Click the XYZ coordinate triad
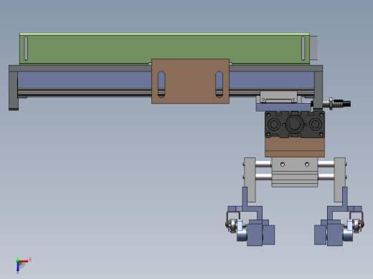The height and width of the screenshot is (279, 373). (23, 265)
